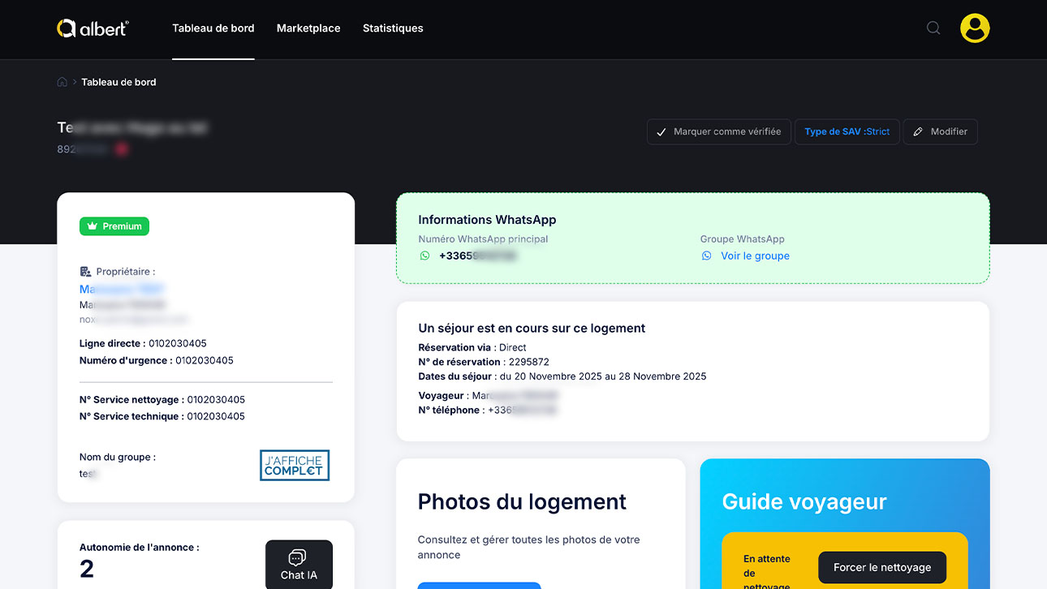
Task: Click the home icon in the breadcrumb
Action: (x=62, y=82)
